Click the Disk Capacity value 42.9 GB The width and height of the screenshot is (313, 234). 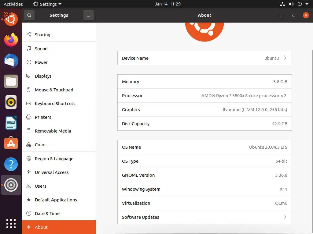click(x=280, y=124)
